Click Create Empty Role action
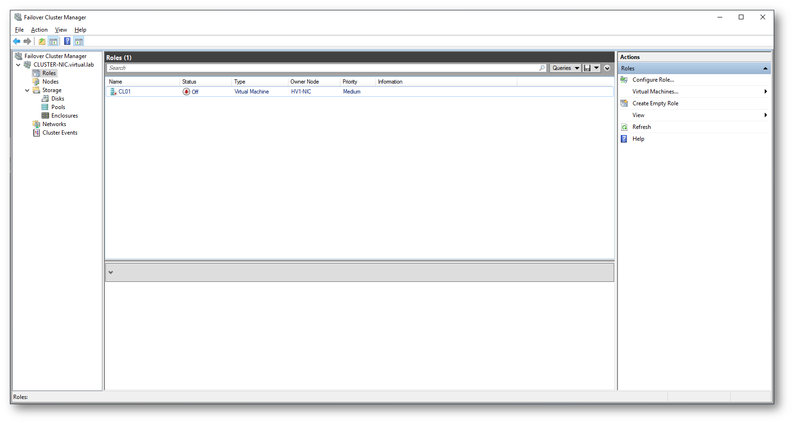794x424 pixels. tap(655, 103)
